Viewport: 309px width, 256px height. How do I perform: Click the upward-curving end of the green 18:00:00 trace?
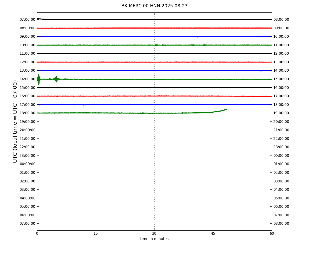click(x=220, y=111)
